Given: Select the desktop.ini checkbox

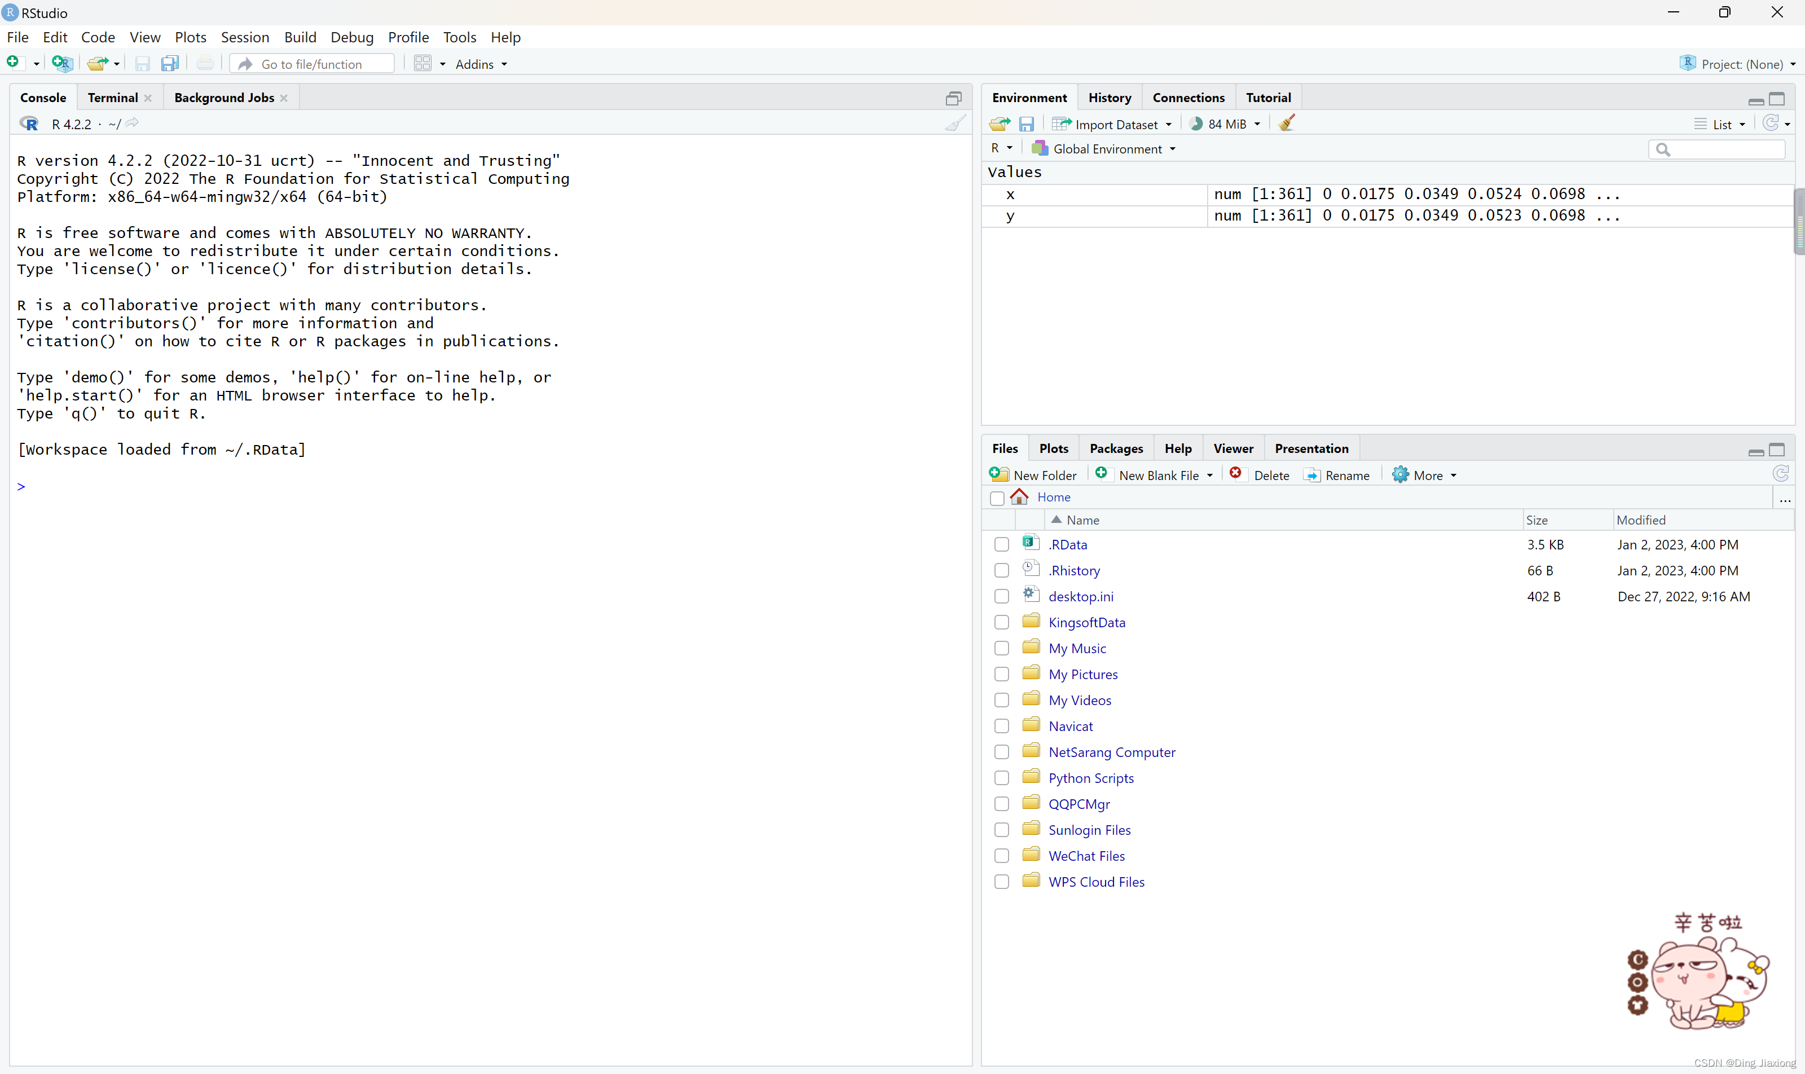Looking at the screenshot, I should pos(1002,596).
